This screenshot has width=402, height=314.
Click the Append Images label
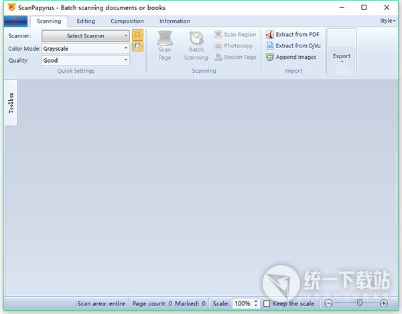click(x=296, y=57)
